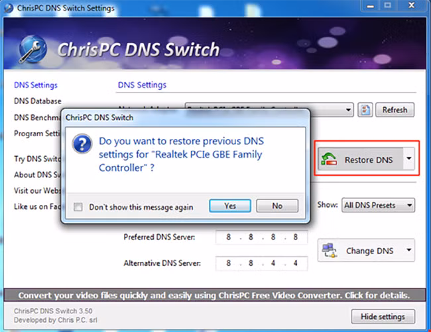Click the Alternative DNS Server field

(x=261, y=263)
